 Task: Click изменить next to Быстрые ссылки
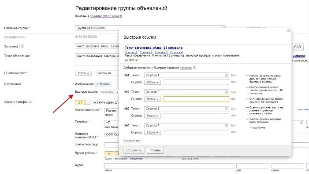coord(107,92)
